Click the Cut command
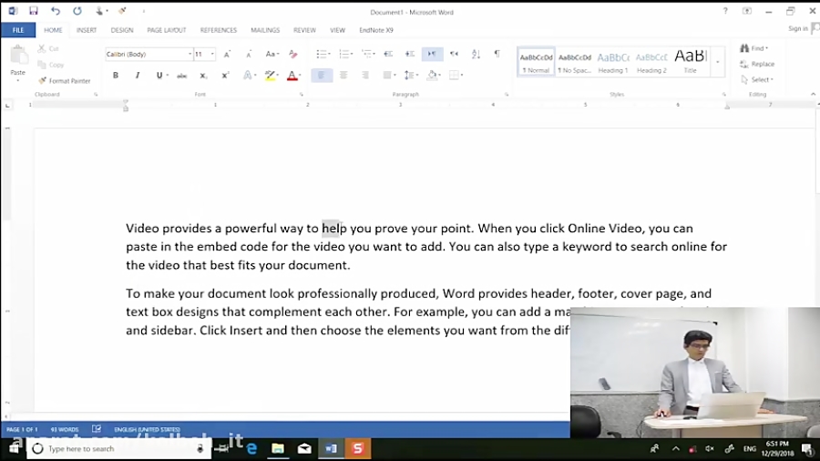 click(48, 48)
